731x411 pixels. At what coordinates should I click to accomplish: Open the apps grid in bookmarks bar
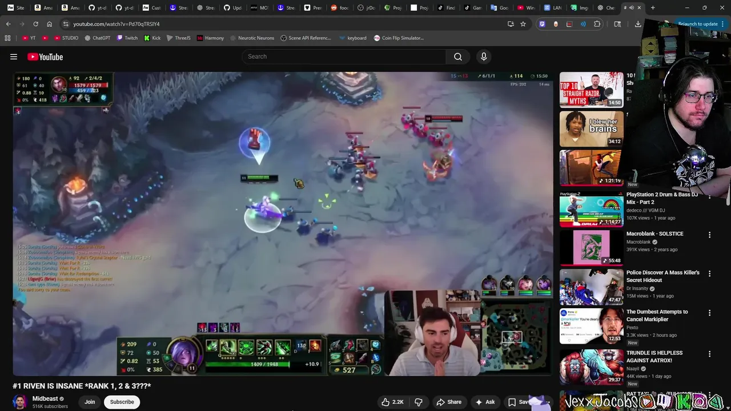tap(7, 38)
